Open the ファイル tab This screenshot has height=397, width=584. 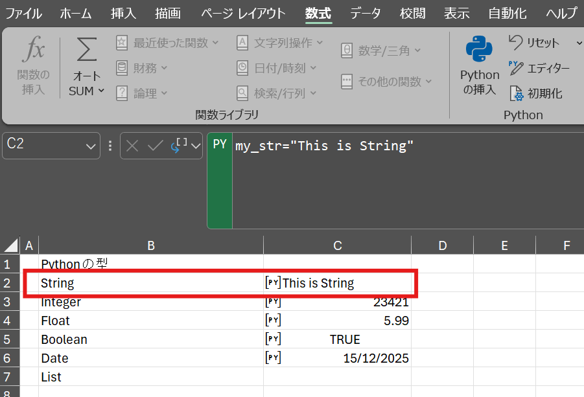coord(23,14)
